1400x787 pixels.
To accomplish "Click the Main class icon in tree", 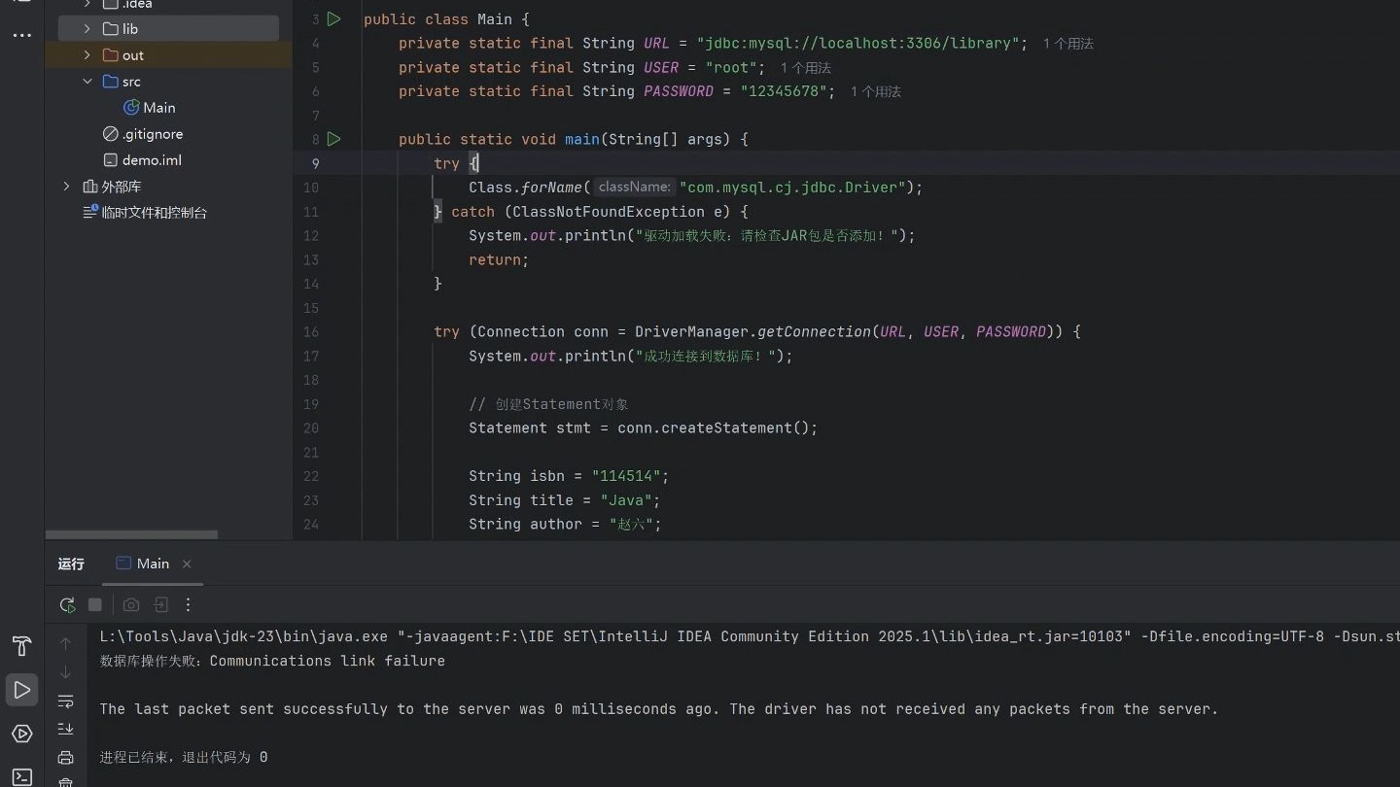I will (x=131, y=108).
